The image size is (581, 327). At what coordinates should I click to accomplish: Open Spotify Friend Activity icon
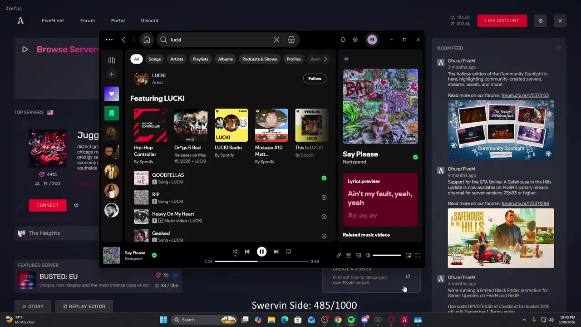(x=355, y=40)
